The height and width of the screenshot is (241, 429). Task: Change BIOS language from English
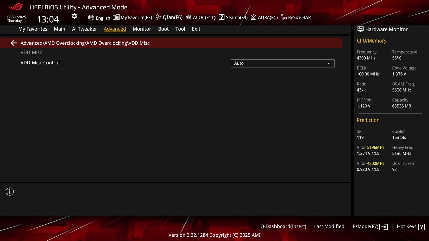pos(99,18)
